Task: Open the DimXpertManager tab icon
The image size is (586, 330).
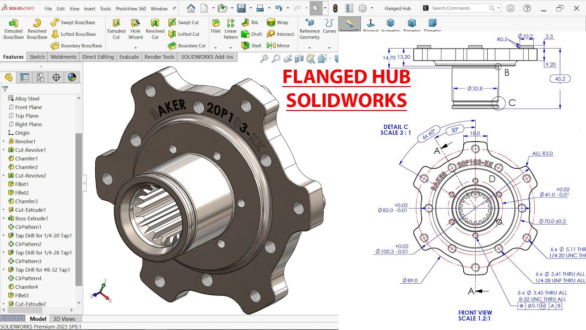Action: (56, 77)
